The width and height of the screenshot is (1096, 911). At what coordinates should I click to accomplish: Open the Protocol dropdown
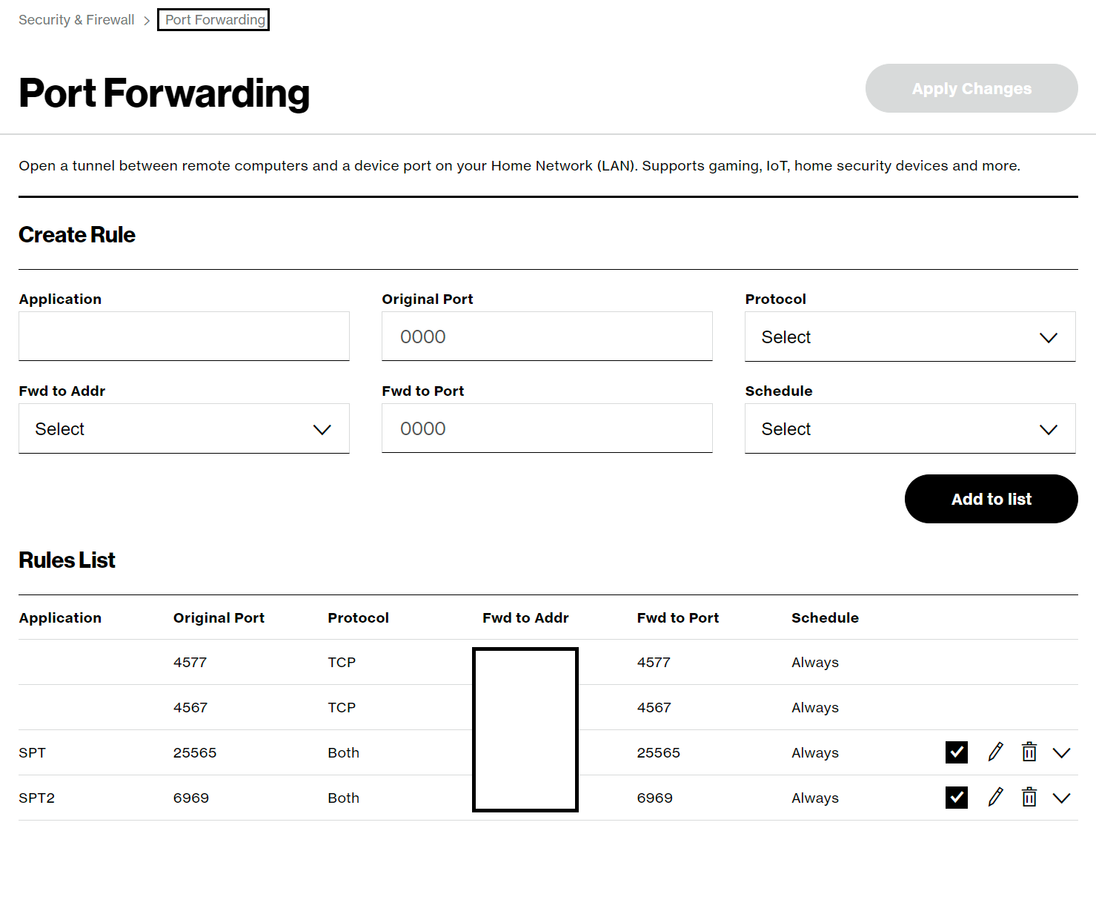(910, 337)
